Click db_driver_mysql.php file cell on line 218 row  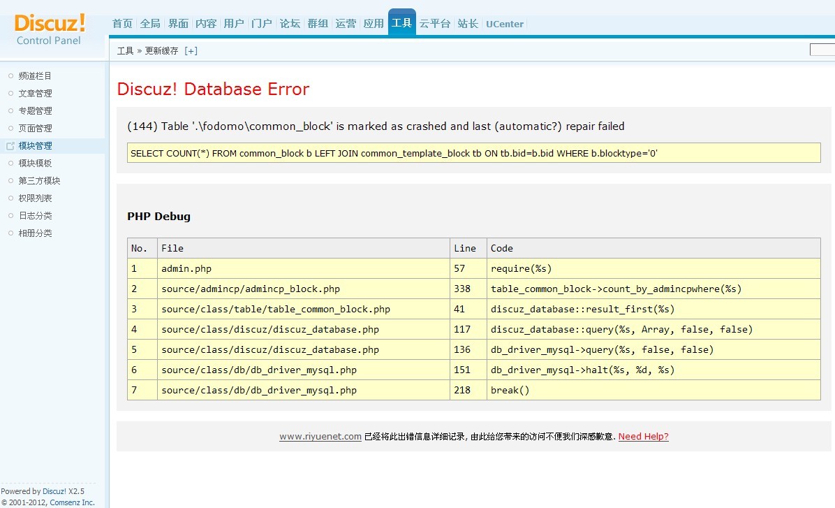(x=304, y=390)
